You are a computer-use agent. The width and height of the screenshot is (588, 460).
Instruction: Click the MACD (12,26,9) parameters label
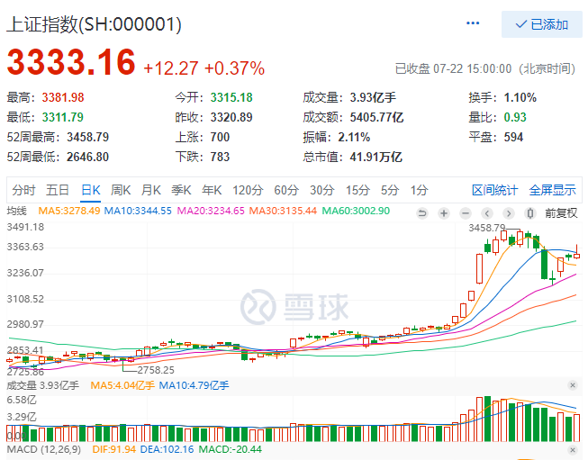(x=44, y=449)
